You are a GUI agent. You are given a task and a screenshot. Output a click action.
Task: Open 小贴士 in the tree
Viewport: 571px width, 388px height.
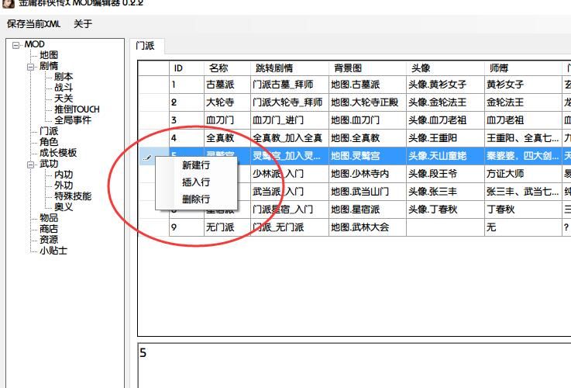[x=53, y=251]
